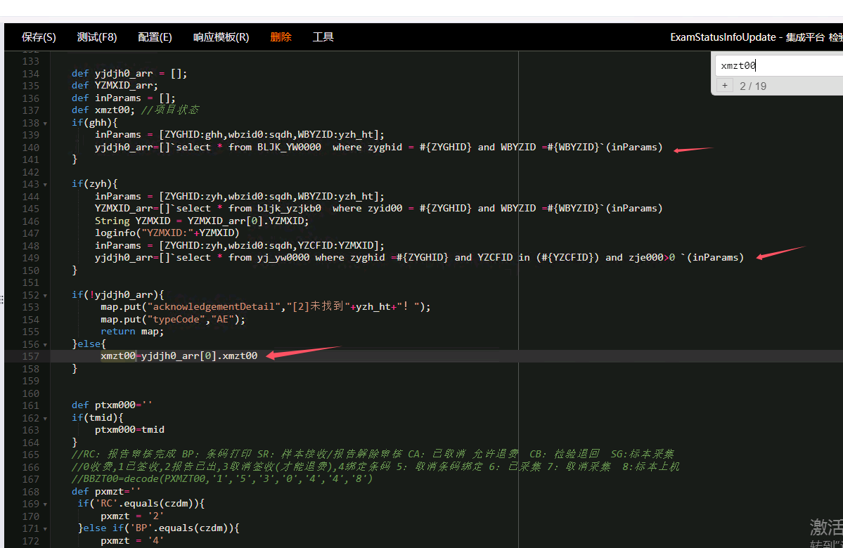The width and height of the screenshot is (843, 548).
Task: Collapse the if(tmid) block at line 162
Action: click(x=46, y=418)
